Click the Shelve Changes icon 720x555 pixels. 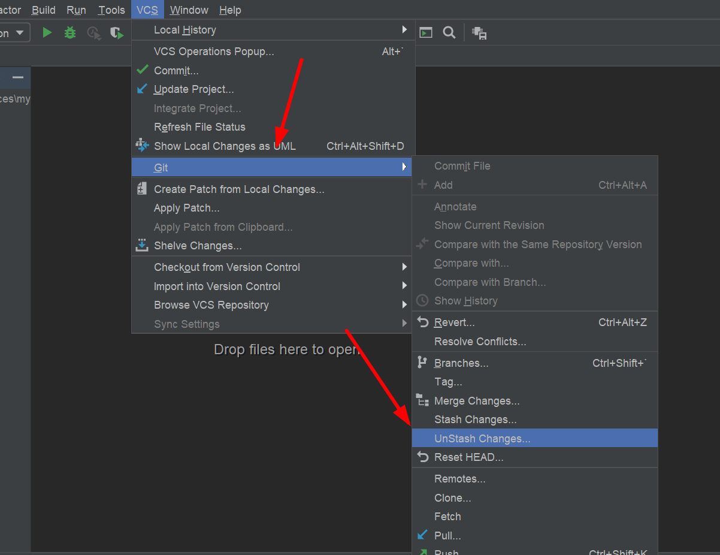[x=142, y=245]
